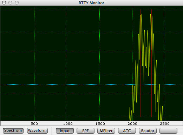The height and width of the screenshot is (135, 183).
Task: Click the 2500 Hz frequency axis label
Action: [165, 123]
